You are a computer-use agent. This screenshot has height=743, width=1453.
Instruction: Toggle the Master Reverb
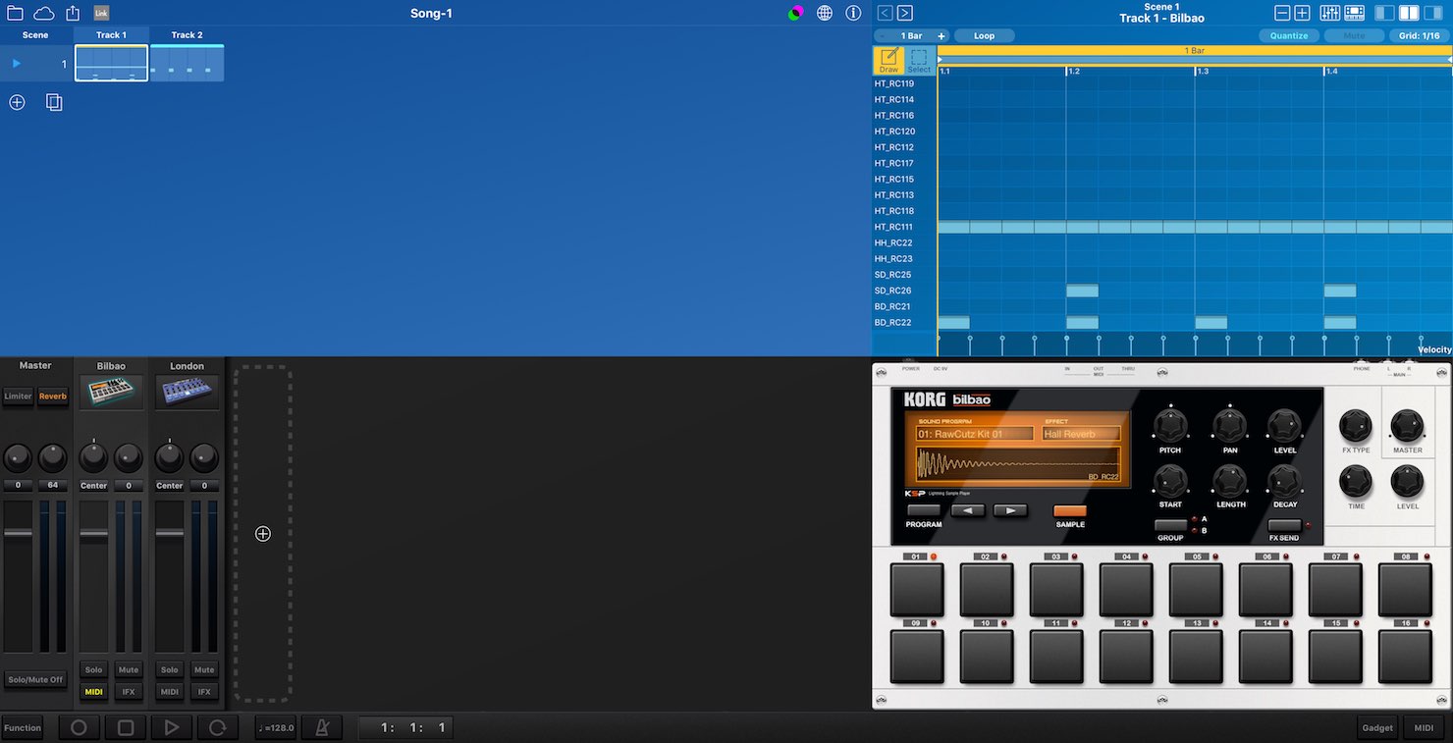pyautogui.click(x=53, y=397)
